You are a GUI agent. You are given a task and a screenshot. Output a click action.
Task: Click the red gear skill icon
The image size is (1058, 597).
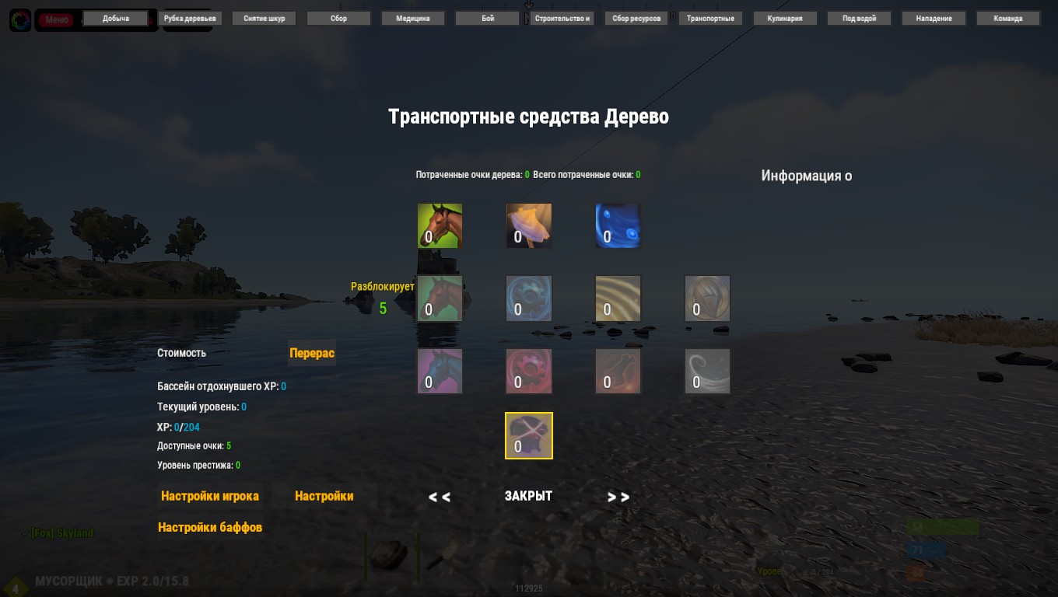click(x=529, y=372)
